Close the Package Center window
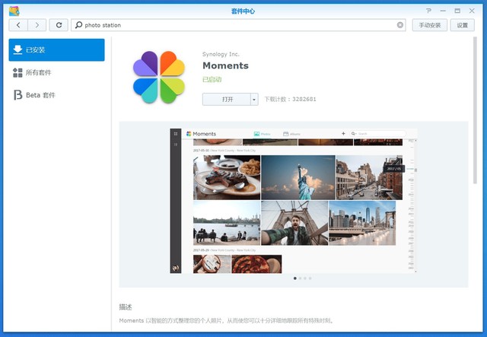The image size is (487, 337). [x=472, y=11]
